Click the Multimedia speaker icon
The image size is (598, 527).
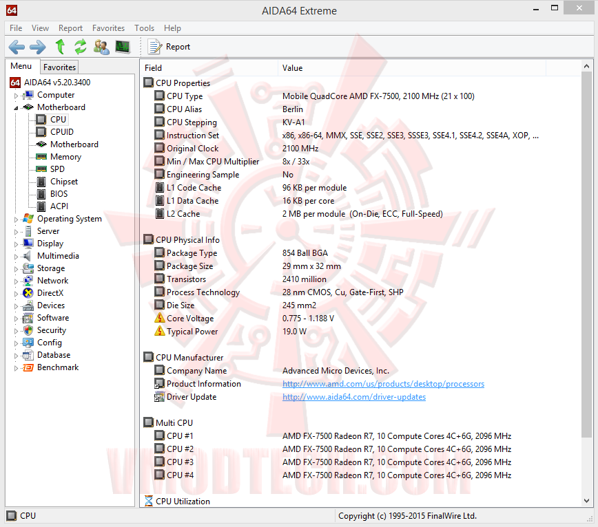pos(27,256)
